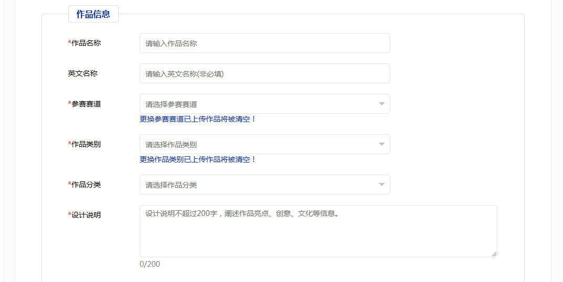The image size is (563, 282).
Task: Click the 作品分类 field label
Action: coord(86,185)
